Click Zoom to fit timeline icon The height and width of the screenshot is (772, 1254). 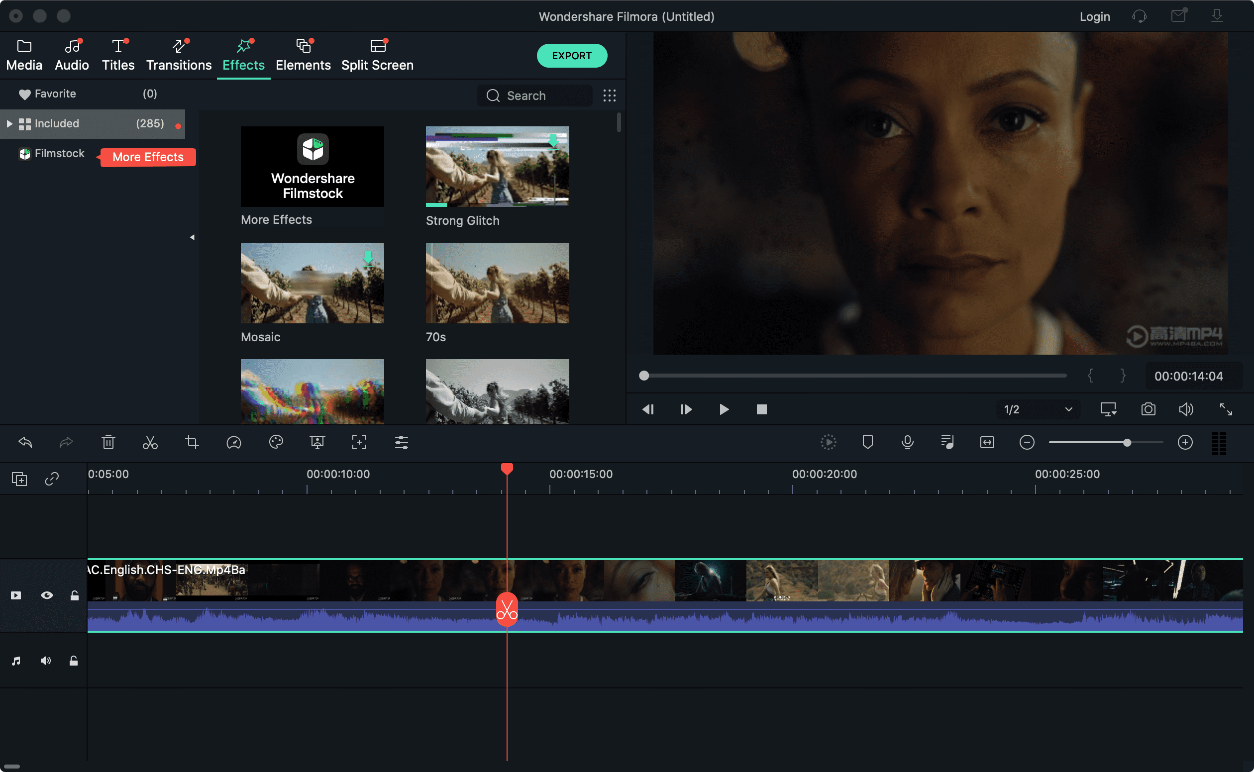[x=987, y=442]
